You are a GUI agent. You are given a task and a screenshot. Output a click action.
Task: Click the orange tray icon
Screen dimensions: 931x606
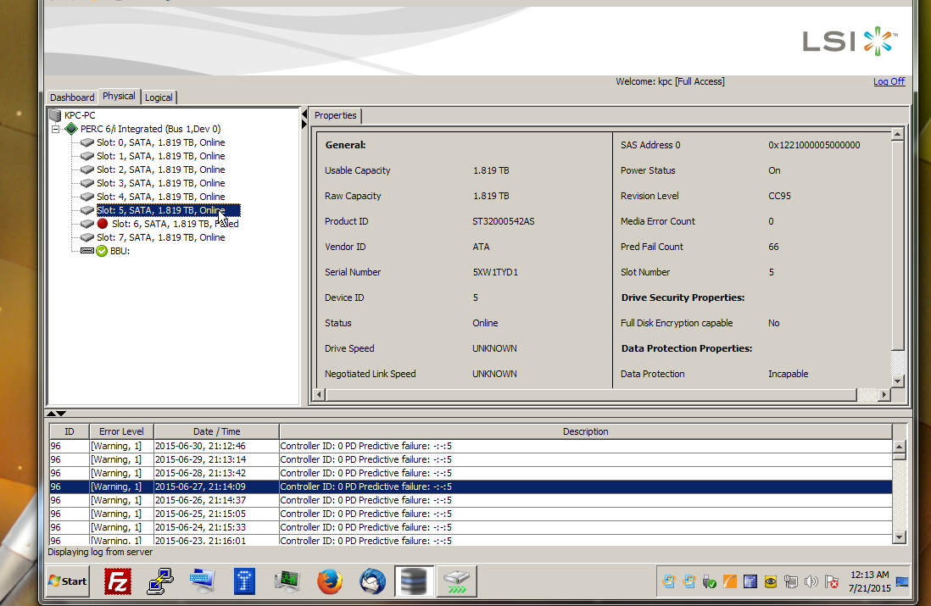[x=730, y=581]
